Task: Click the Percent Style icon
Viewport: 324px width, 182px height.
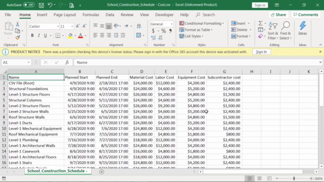Action: tap(164, 31)
